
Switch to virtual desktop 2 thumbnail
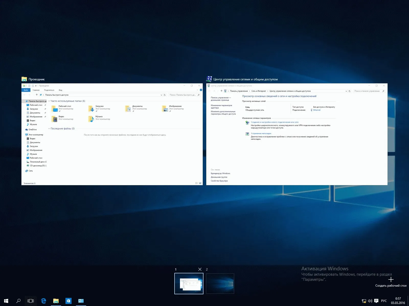coord(220,284)
